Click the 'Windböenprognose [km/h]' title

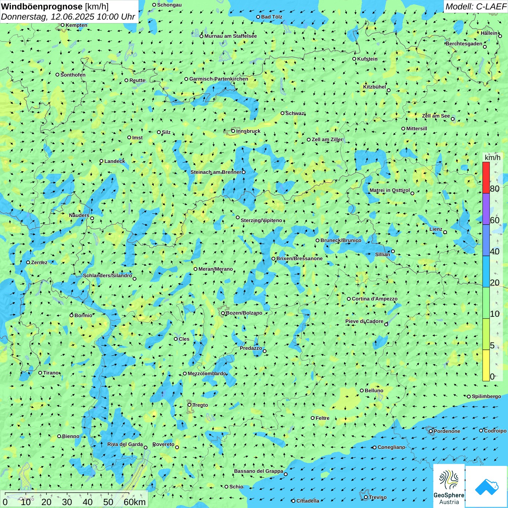[55, 6]
